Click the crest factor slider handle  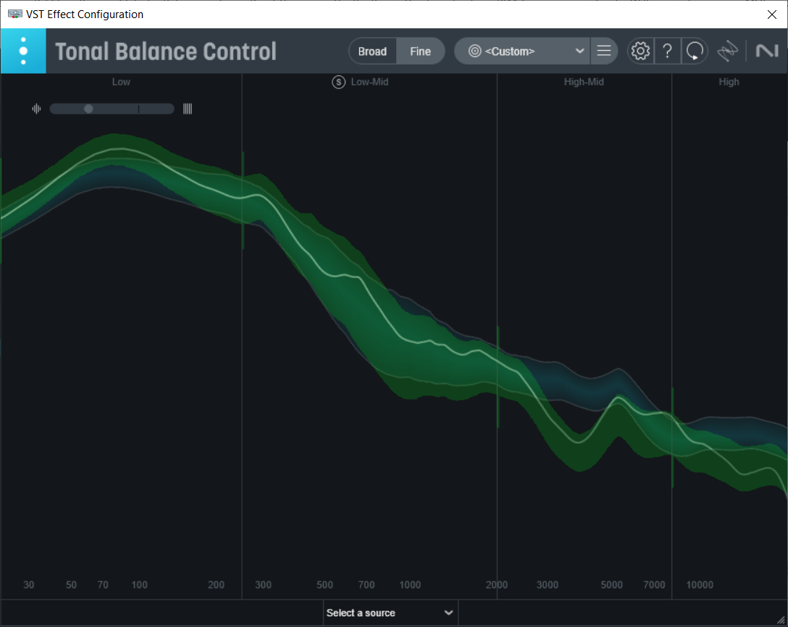(x=88, y=109)
